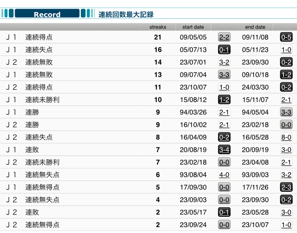Open the 2-2 score dated 09/05/05

(224, 37)
